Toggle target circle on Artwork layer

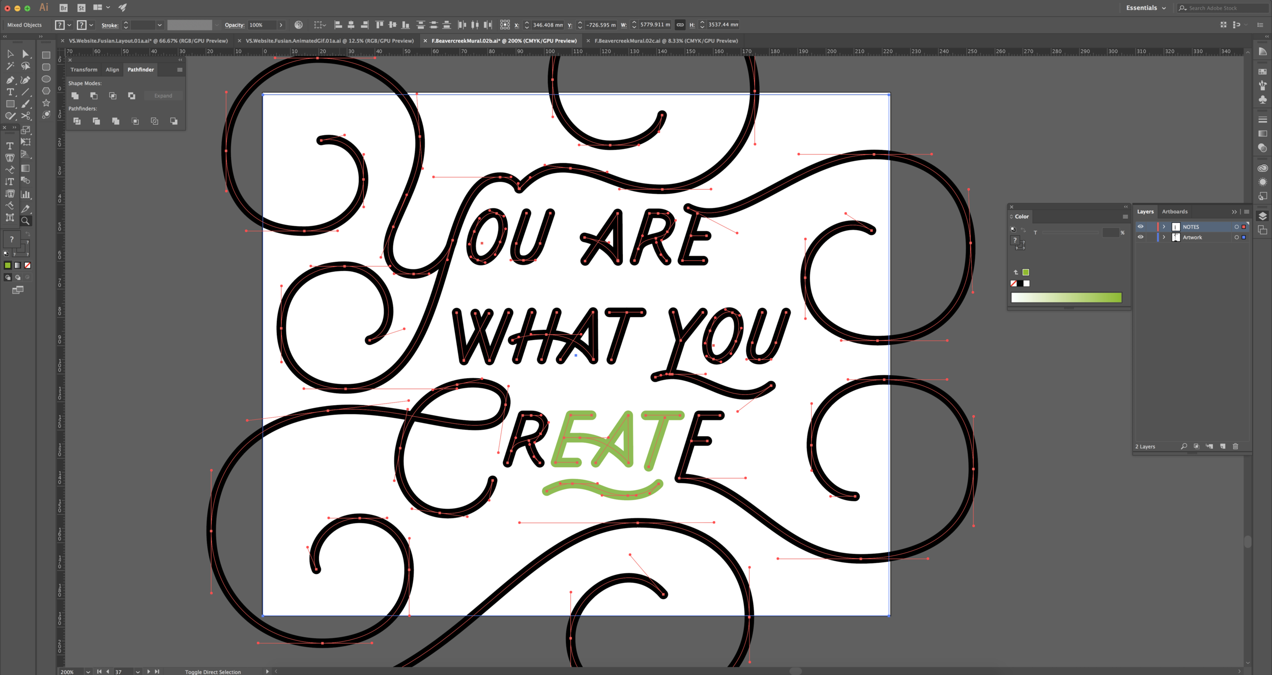(1236, 237)
